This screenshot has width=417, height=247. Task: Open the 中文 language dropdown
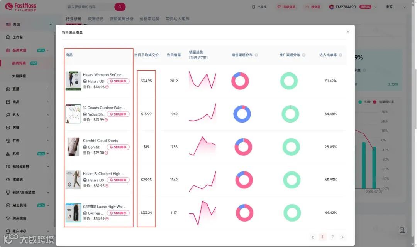[395, 7]
